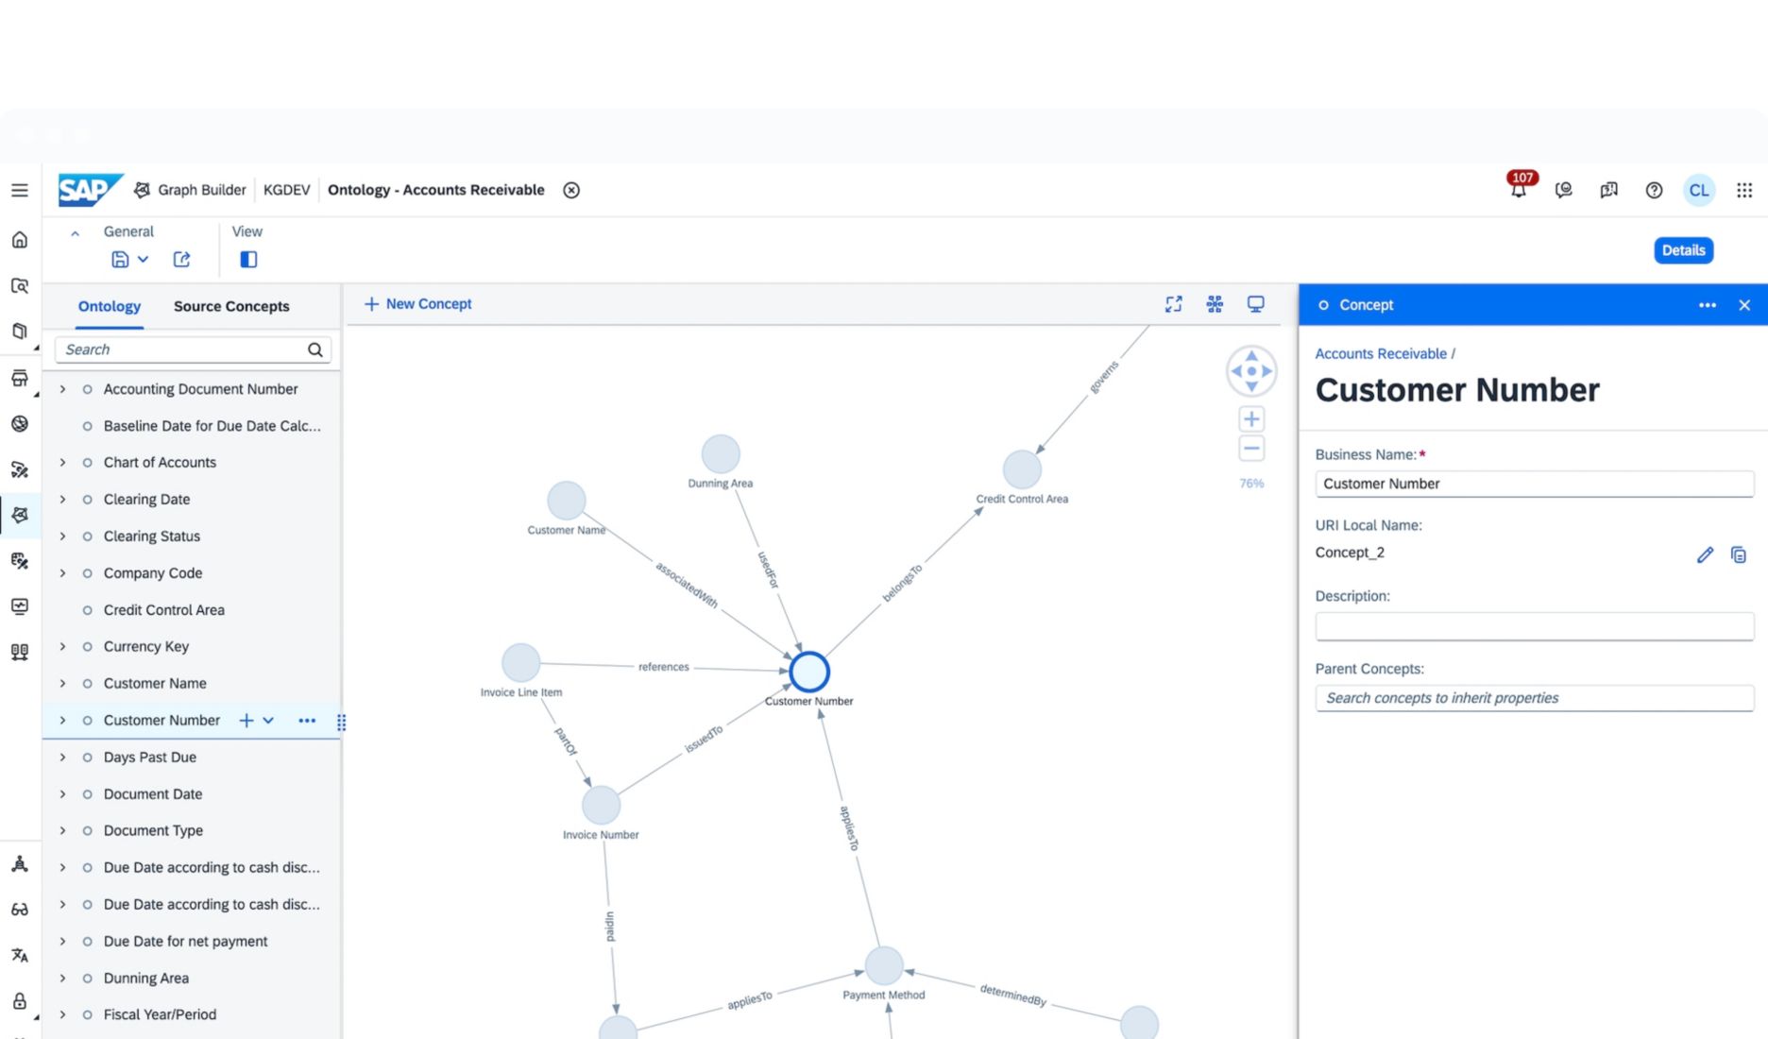
Task: Toggle the Details panel button
Action: coord(1683,250)
